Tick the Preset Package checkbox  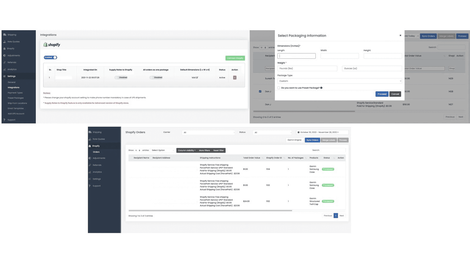(x=278, y=88)
